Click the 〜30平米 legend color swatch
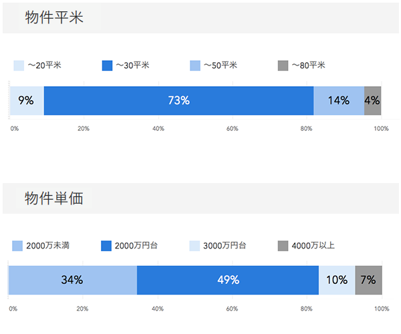The image size is (401, 334). (107, 65)
